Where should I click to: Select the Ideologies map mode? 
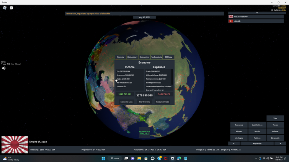tap(239, 138)
